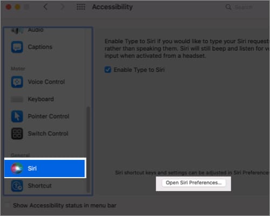
Task: Click the Accessibility window title
Action: click(112, 7)
